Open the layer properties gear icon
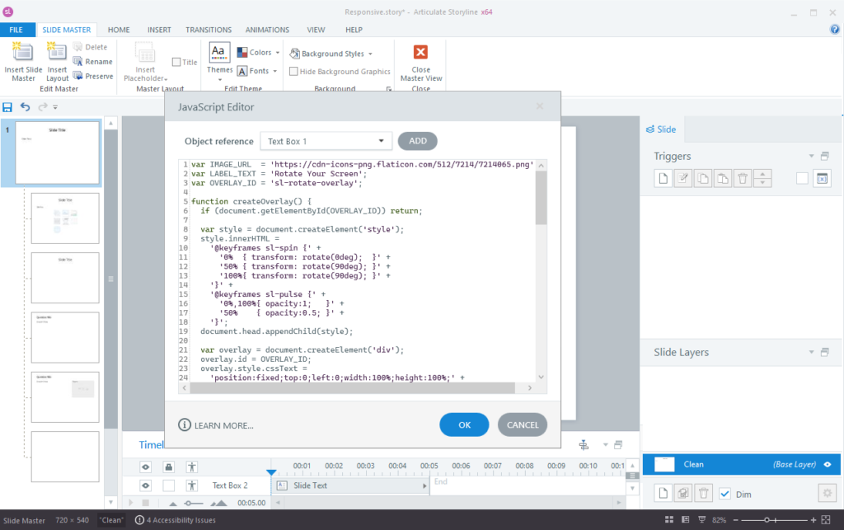The height and width of the screenshot is (530, 844). [x=828, y=493]
